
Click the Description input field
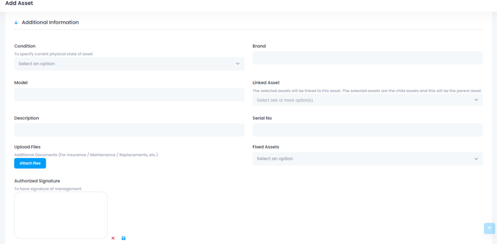(130, 130)
